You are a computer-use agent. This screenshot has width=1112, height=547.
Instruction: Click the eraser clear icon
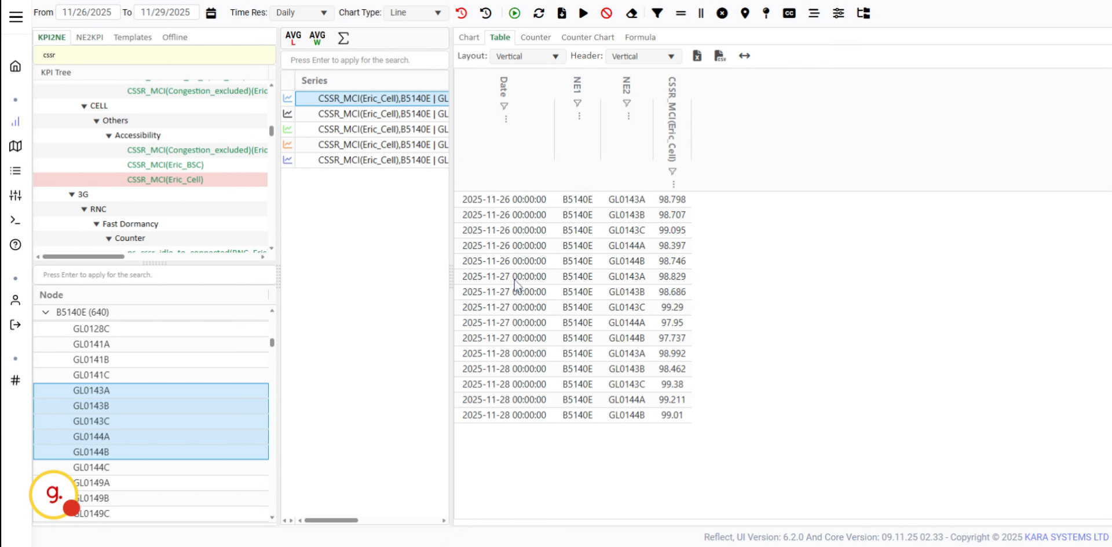click(632, 13)
